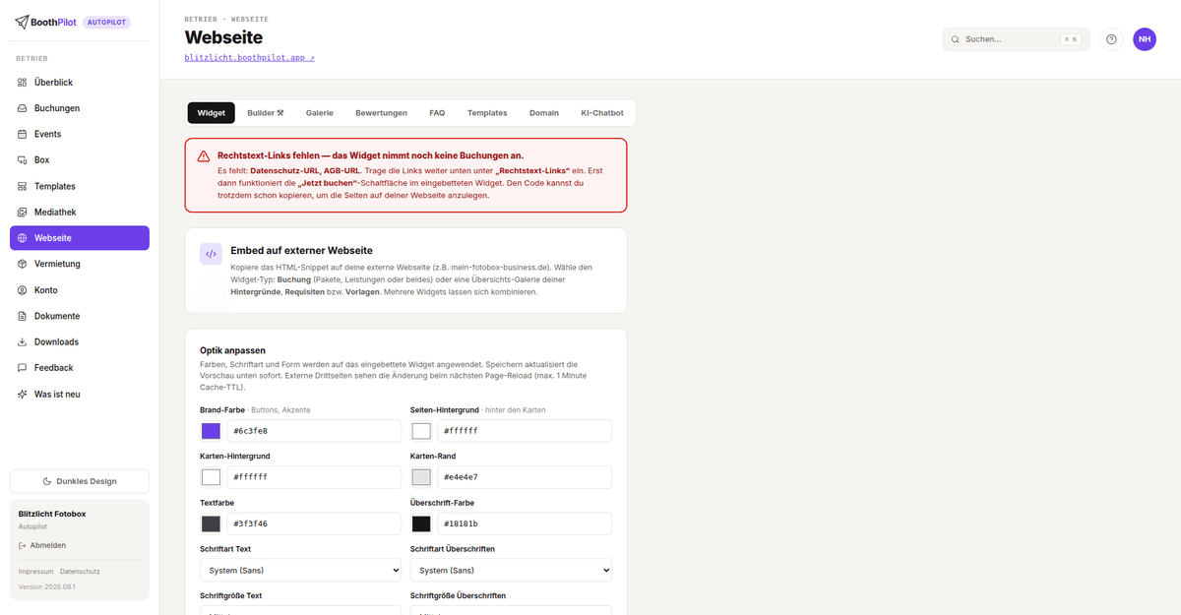Image resolution: width=1181 pixels, height=615 pixels.
Task: Open the Templates tab in Webseite
Action: [487, 113]
